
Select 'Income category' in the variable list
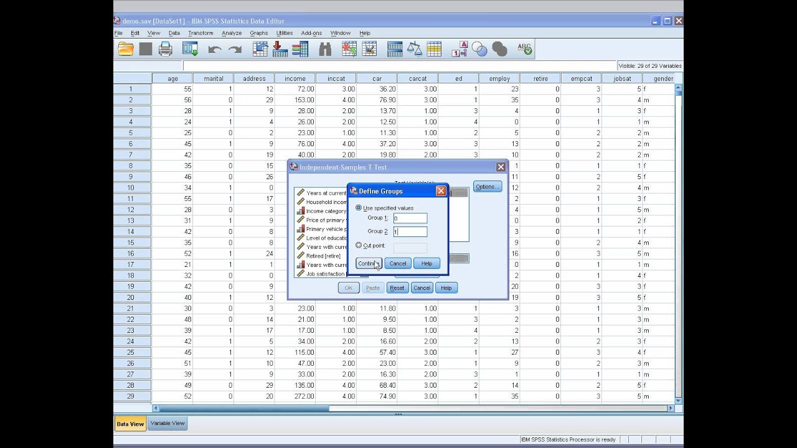(321, 211)
